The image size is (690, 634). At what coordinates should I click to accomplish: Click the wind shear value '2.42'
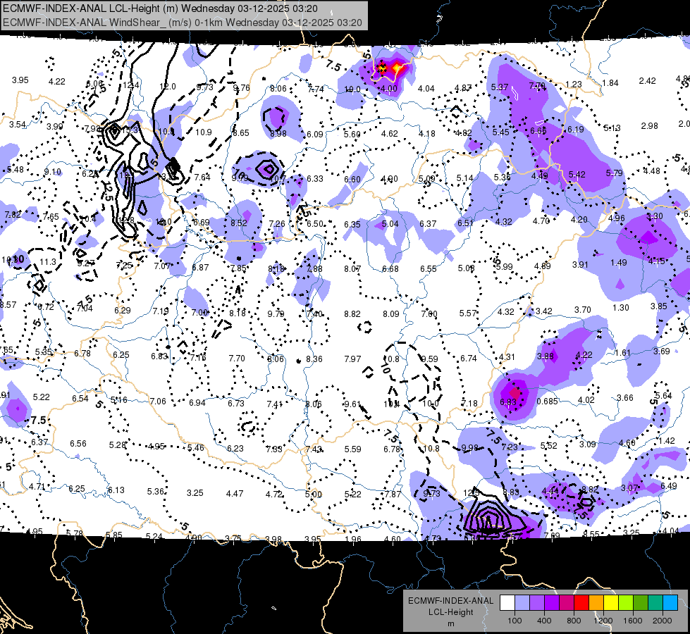coord(648,81)
